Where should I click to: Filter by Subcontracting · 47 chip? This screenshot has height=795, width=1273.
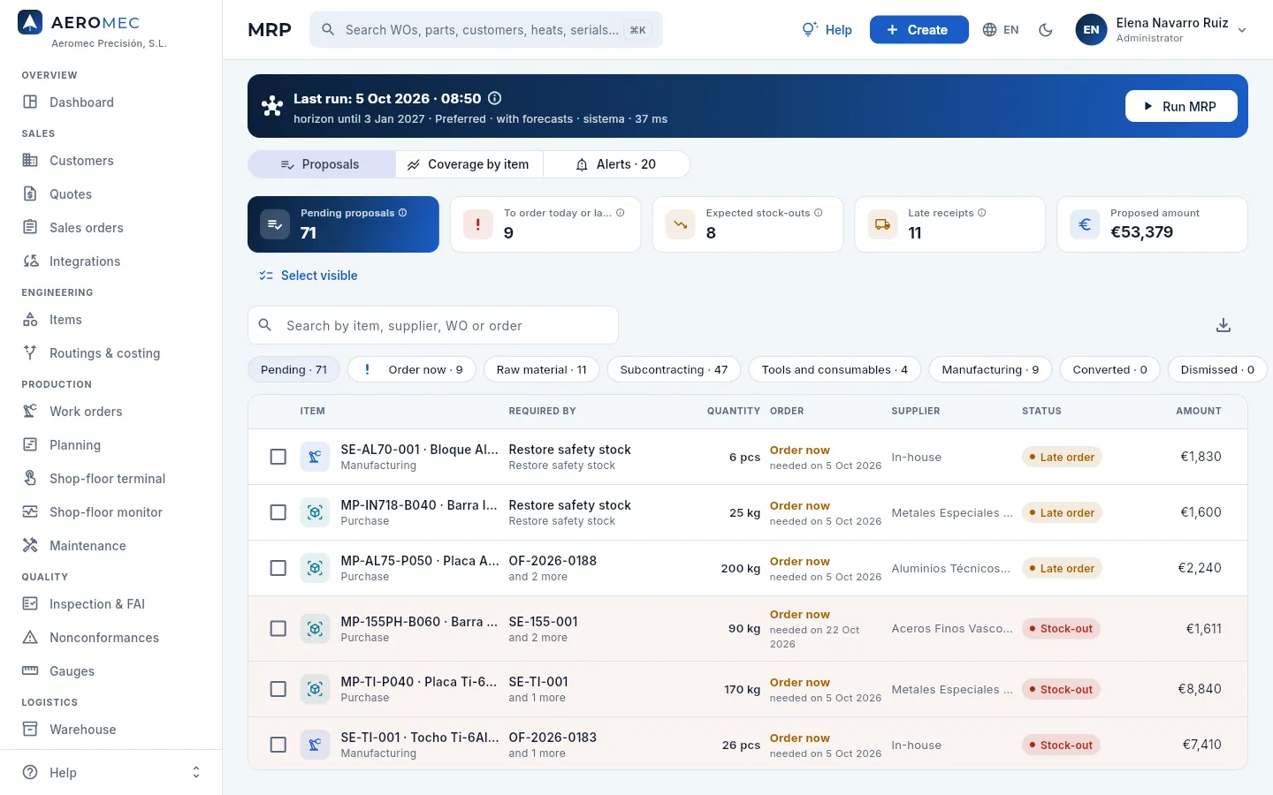pyautogui.click(x=675, y=370)
